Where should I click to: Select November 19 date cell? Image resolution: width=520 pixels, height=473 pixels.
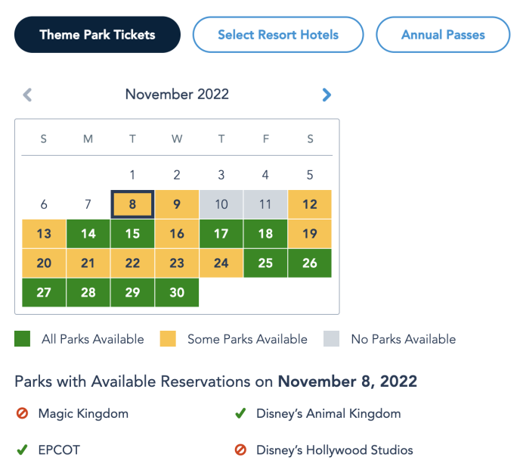tap(310, 234)
